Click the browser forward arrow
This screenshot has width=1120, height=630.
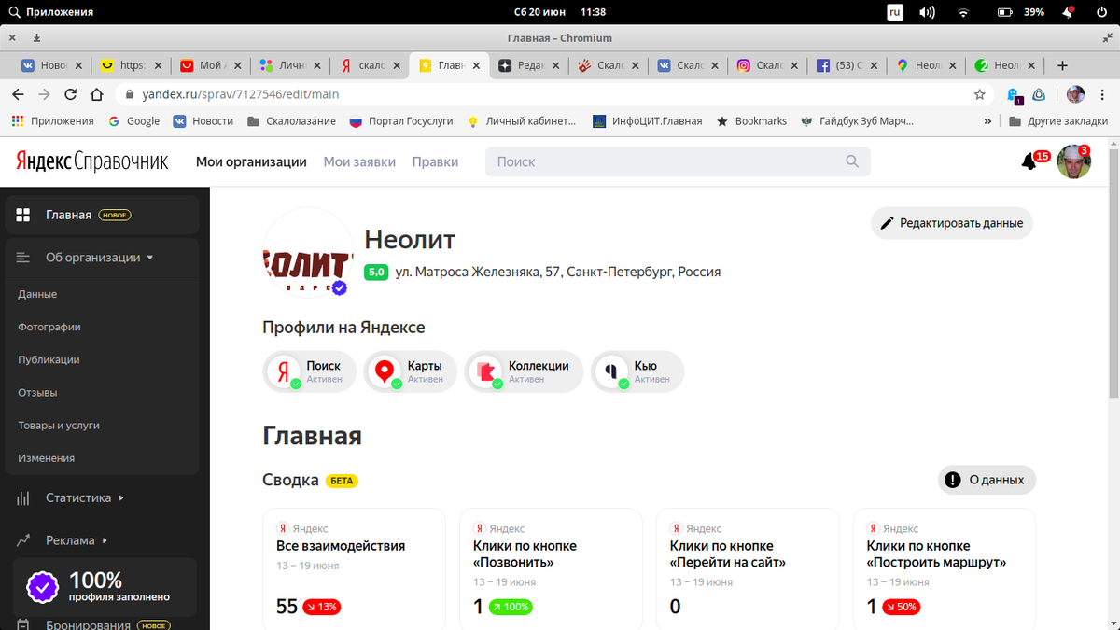[44, 94]
